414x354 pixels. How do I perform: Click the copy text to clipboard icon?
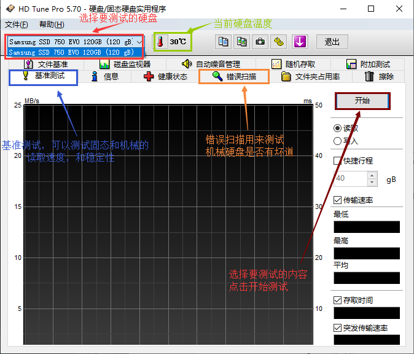(x=223, y=42)
